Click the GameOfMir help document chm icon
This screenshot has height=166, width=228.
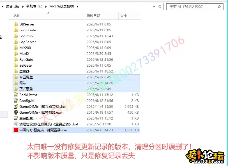click(x=16, y=106)
